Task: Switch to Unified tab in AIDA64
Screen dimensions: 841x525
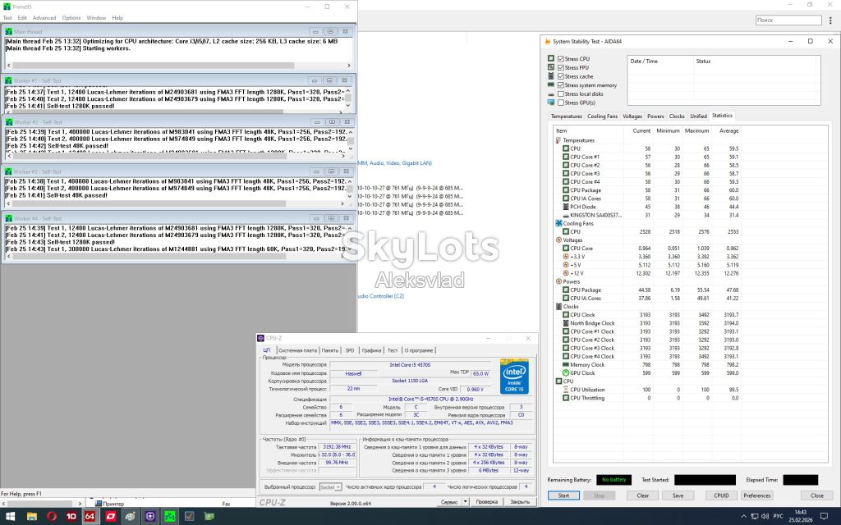Action: point(698,116)
